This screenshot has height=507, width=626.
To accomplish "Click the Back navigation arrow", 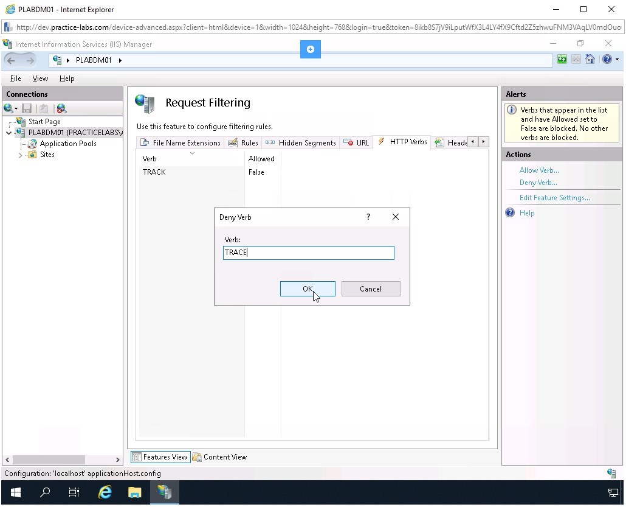I will [x=11, y=59].
